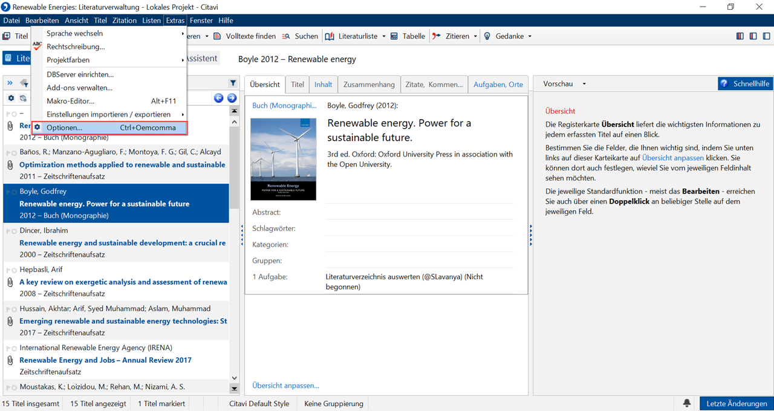Click the filter funnel icon above list
Image resolution: width=774 pixels, height=411 pixels.
click(x=233, y=83)
